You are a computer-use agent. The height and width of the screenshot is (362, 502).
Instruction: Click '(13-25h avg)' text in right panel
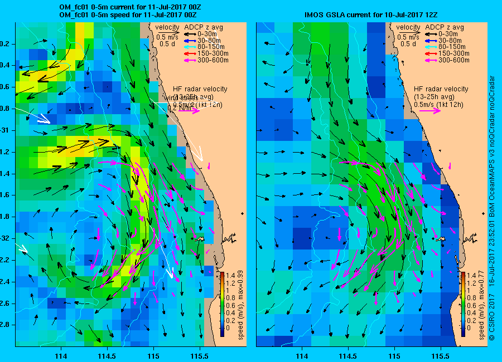(x=434, y=97)
